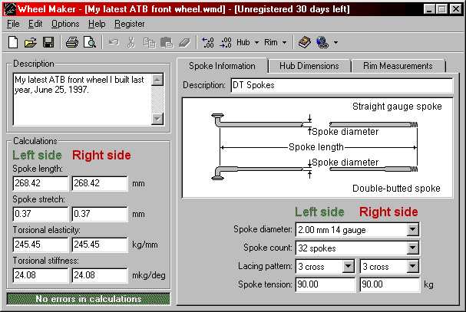Open the File menu

tap(13, 24)
